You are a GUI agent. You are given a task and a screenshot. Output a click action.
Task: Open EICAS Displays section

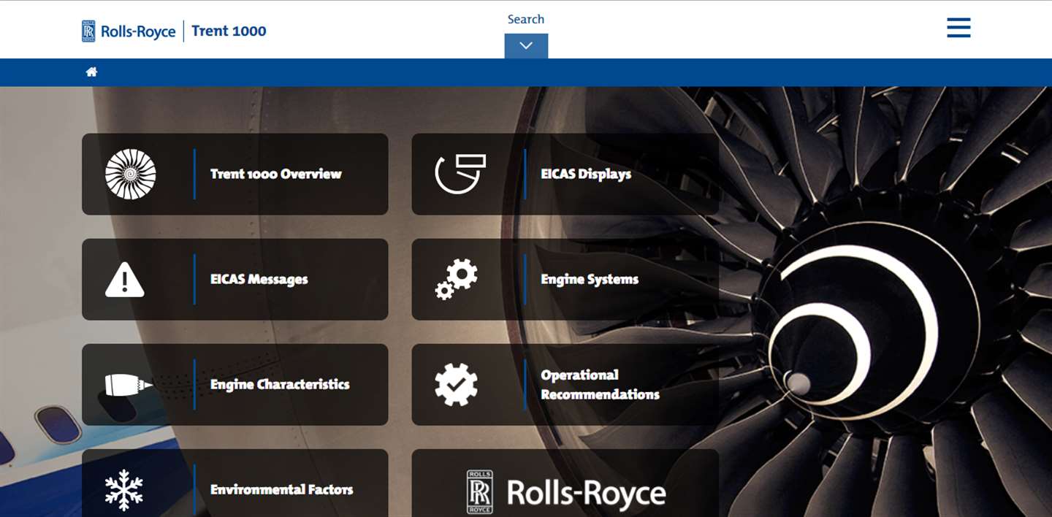coord(565,174)
